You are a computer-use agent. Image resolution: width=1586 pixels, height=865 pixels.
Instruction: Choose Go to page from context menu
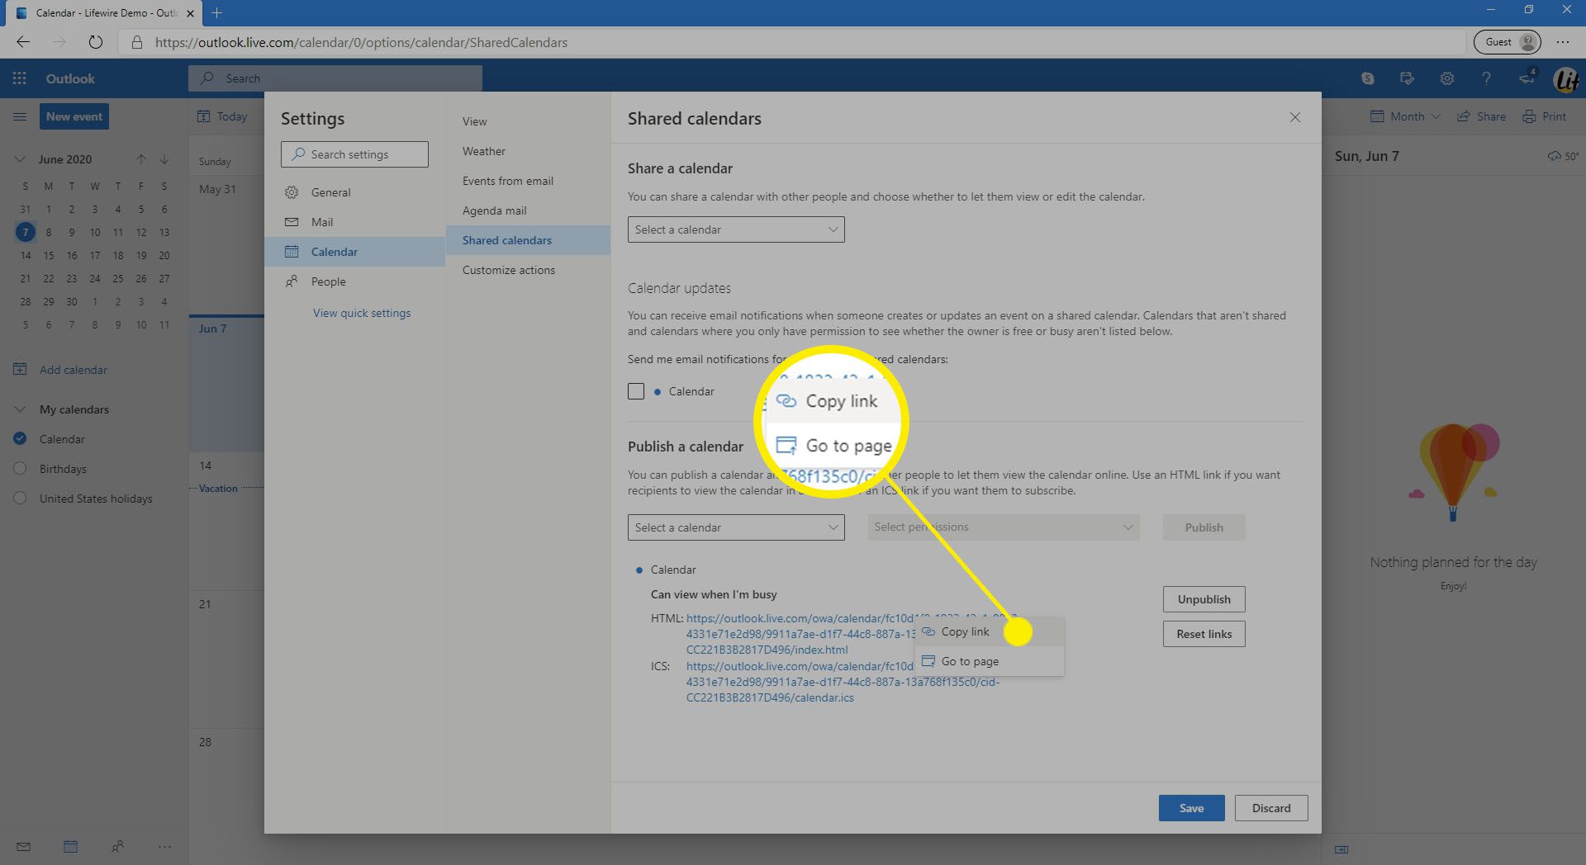tap(990, 661)
